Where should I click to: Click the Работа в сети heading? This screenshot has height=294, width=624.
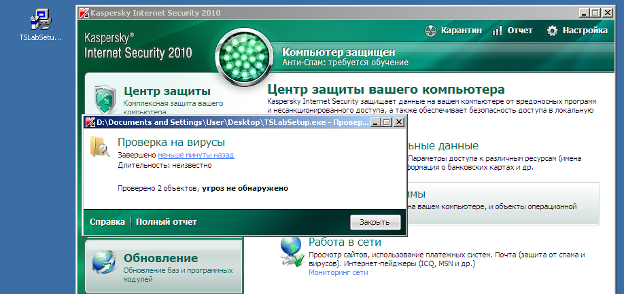pos(345,242)
